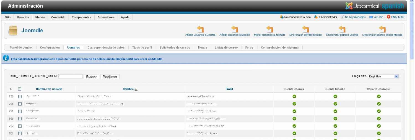Click the red FINALIZAR logout icon
This screenshot has height=140, width=415.
point(388,17)
